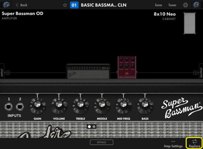Toggle the BYPASS button
The width and height of the screenshot is (203, 149).
click(101, 142)
